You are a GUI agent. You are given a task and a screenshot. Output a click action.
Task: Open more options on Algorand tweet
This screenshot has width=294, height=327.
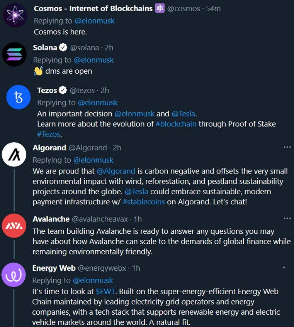[287, 147]
